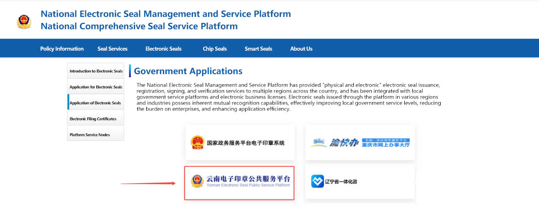This screenshot has width=539, height=205.
Task: Open Smart Seals from the navigation bar
Action: click(258, 49)
